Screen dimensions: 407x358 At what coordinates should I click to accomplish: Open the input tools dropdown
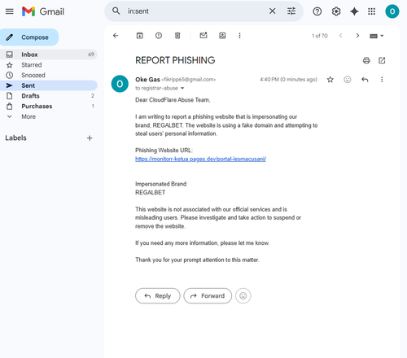click(x=377, y=36)
